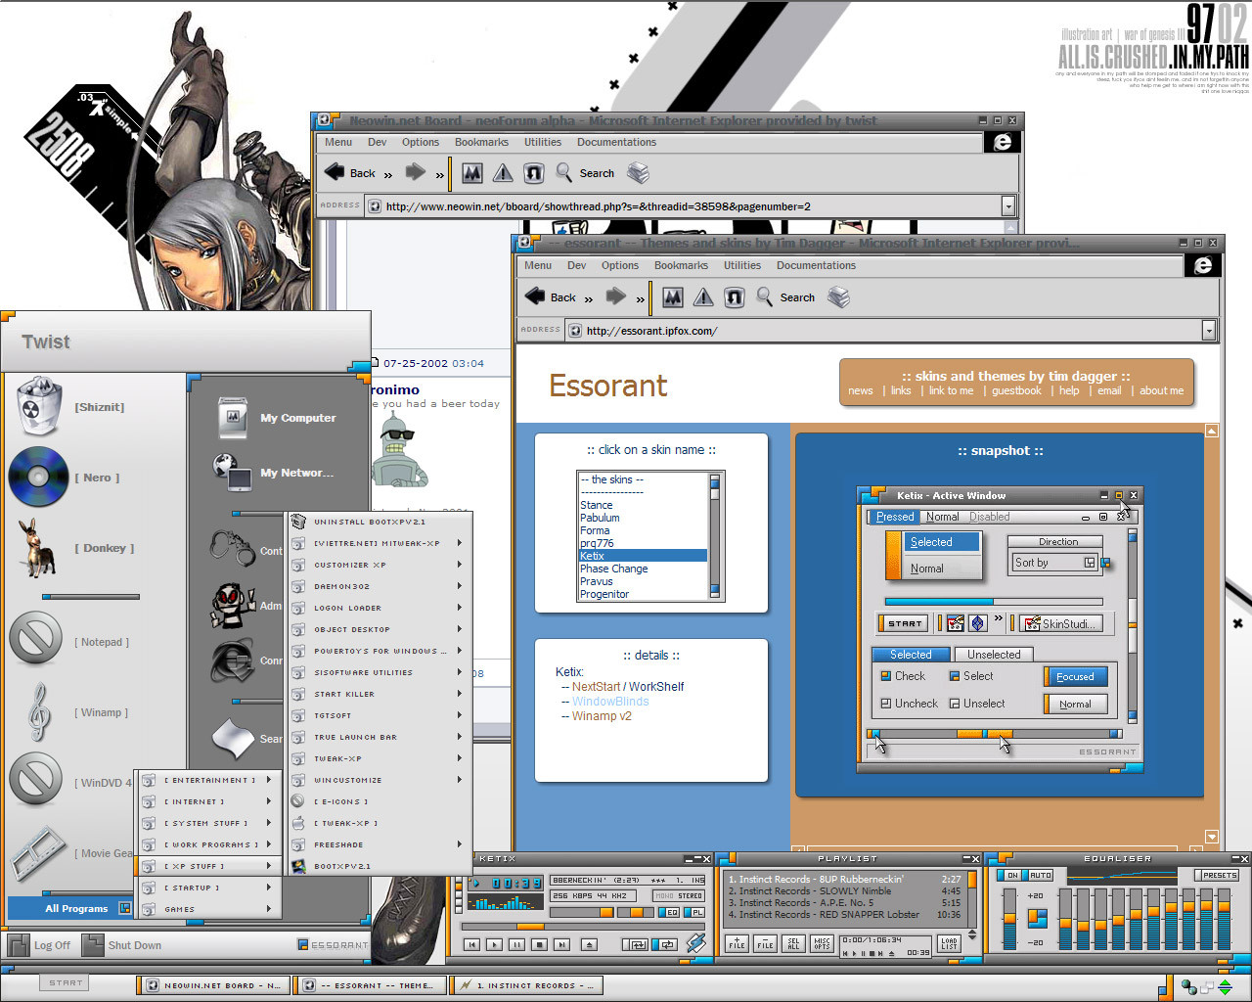This screenshot has width=1252, height=1002.
Task: Click Back arrow in Neowin browser window
Action: coord(335,172)
